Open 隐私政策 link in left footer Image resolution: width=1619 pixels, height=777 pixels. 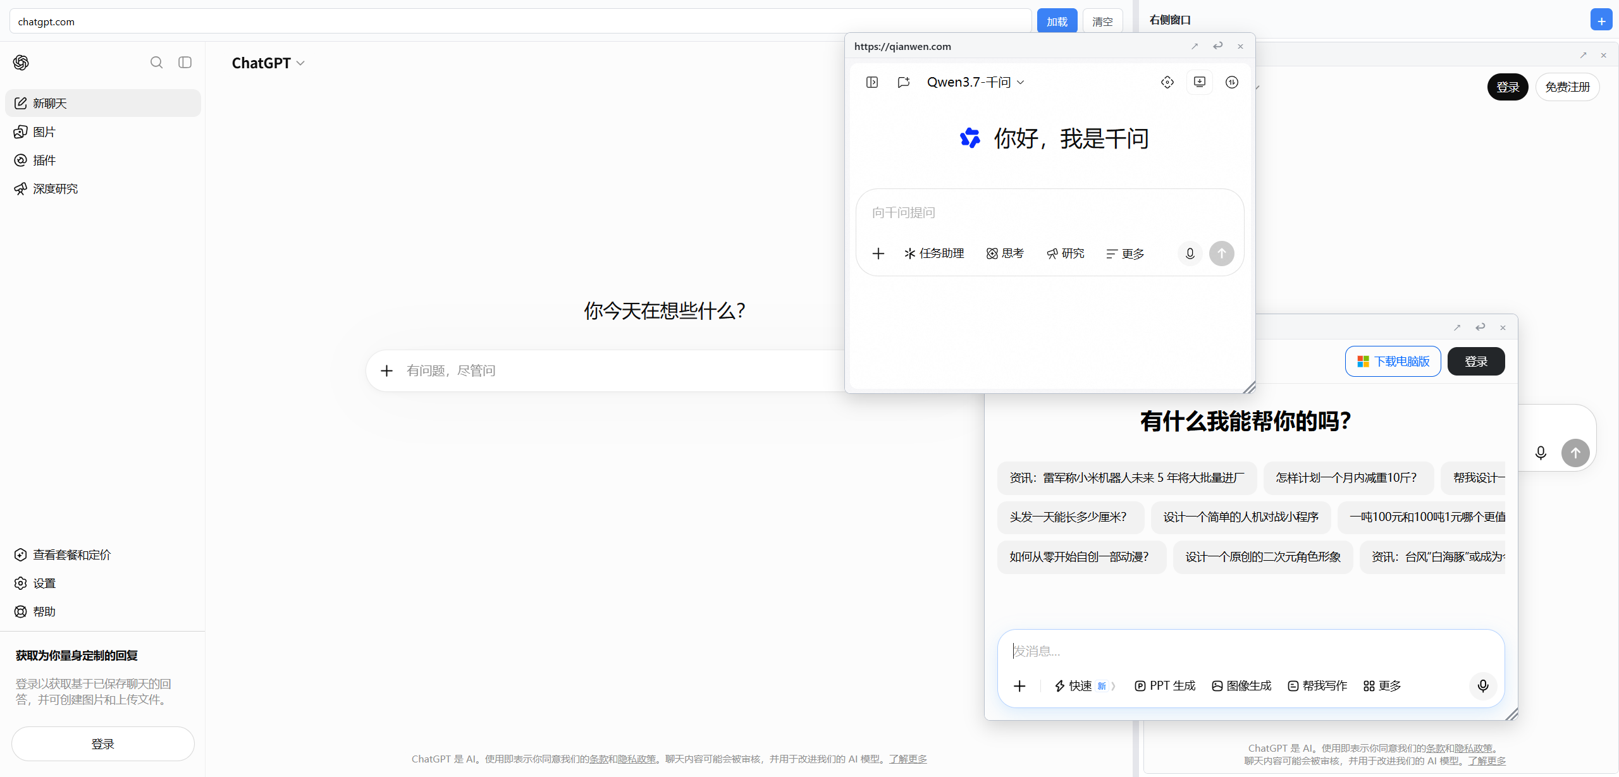637,759
